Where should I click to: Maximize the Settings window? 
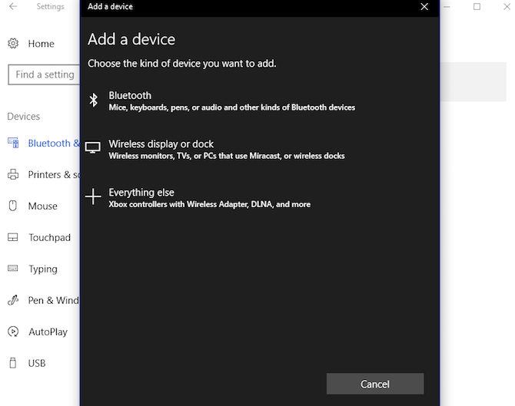(x=477, y=7)
